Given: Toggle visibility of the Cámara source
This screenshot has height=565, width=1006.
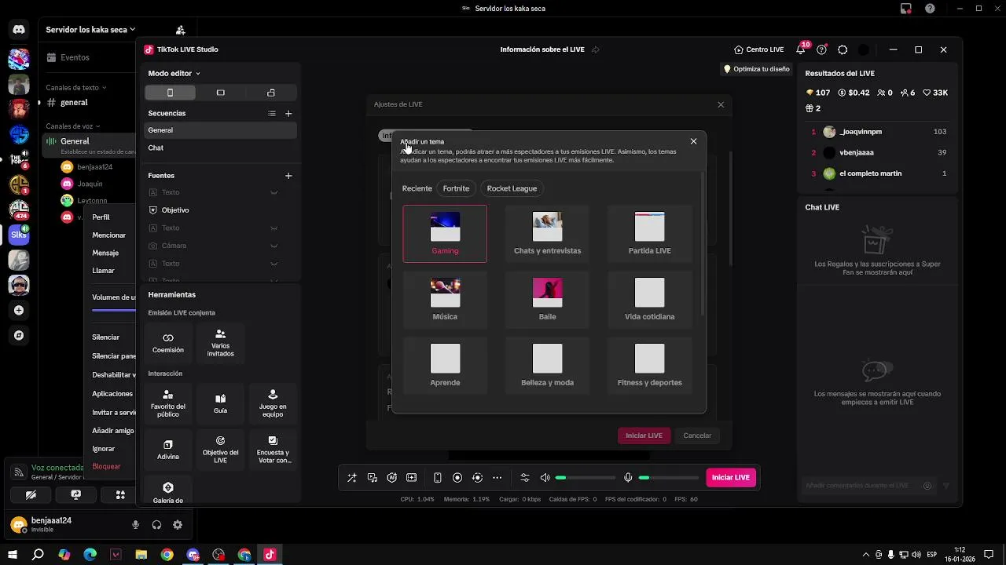Looking at the screenshot, I should 274,246.
